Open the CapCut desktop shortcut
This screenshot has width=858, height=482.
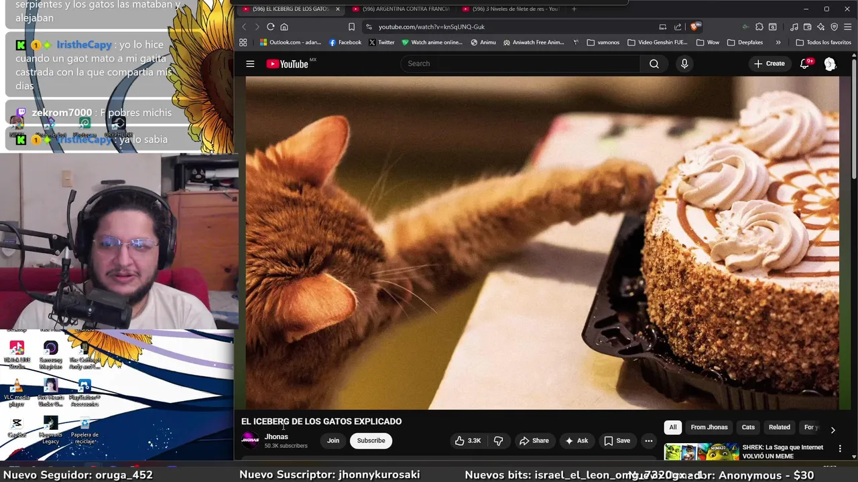17,427
